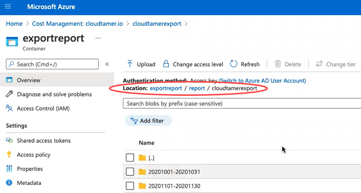Click the parent [..] folder icon
Screen dimensions: 361x193
pyautogui.click(x=142, y=158)
